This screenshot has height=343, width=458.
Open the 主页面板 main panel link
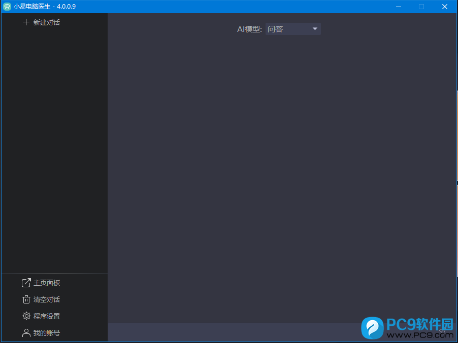(x=47, y=283)
